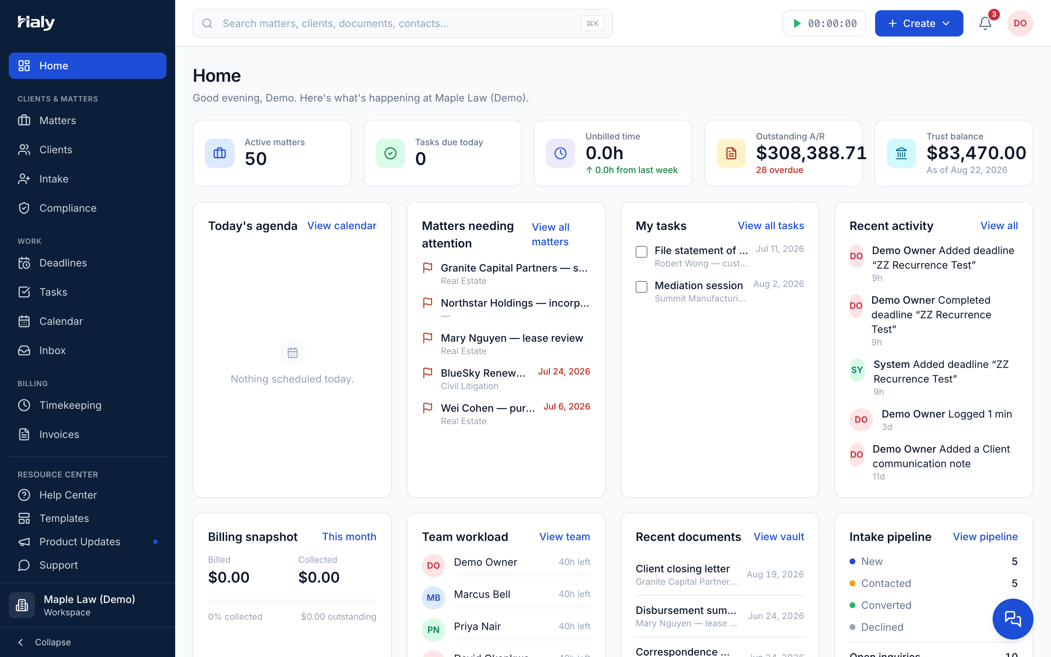Click the DO avatar beside Demo Owner workload
The image size is (1051, 657).
click(434, 565)
